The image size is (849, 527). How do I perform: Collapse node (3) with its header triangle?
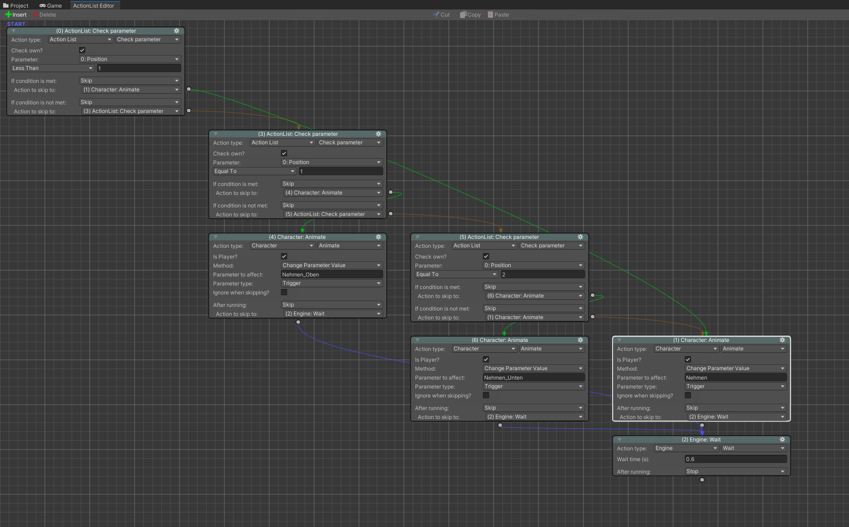pos(216,134)
